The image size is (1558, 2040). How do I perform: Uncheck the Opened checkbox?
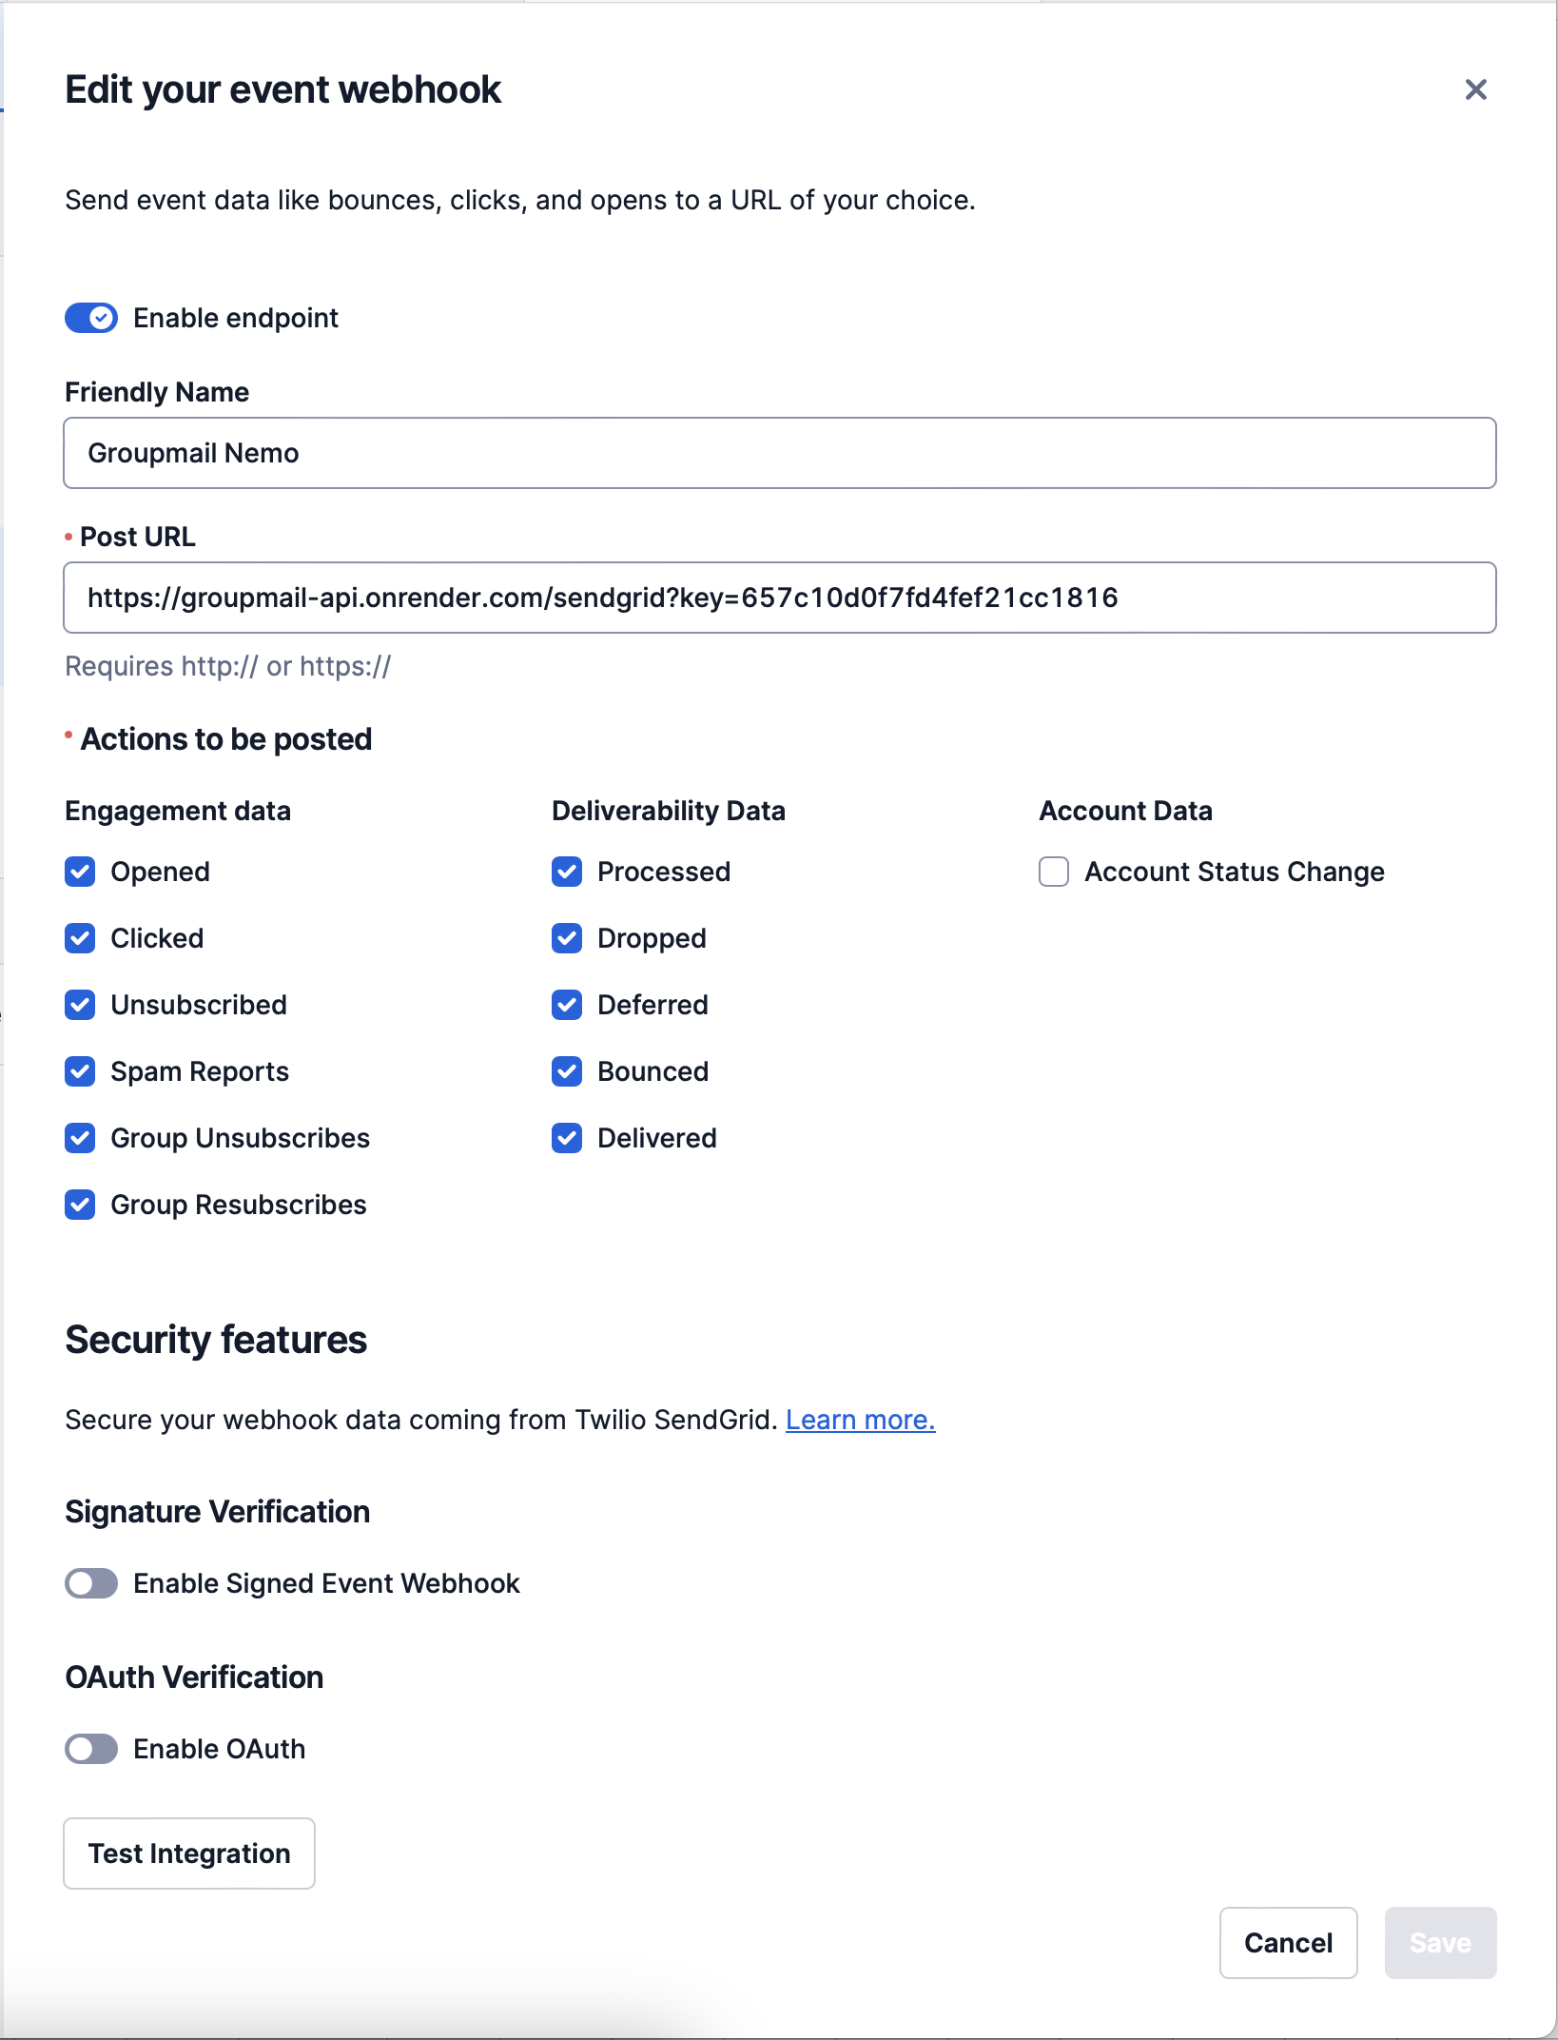80,872
